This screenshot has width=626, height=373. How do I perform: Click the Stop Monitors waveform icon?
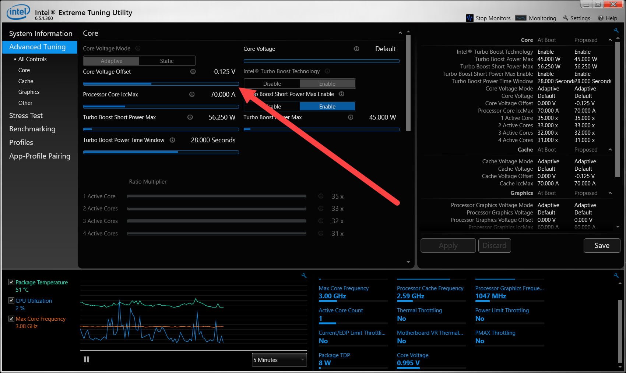pyautogui.click(x=469, y=18)
